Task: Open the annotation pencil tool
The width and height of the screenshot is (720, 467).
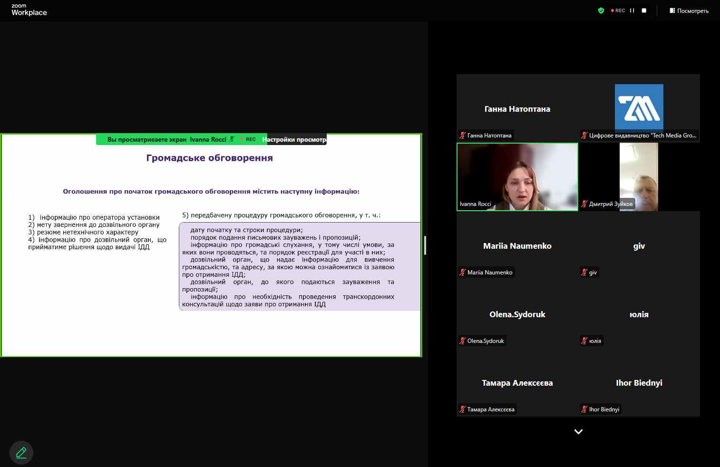Action: pos(21,453)
